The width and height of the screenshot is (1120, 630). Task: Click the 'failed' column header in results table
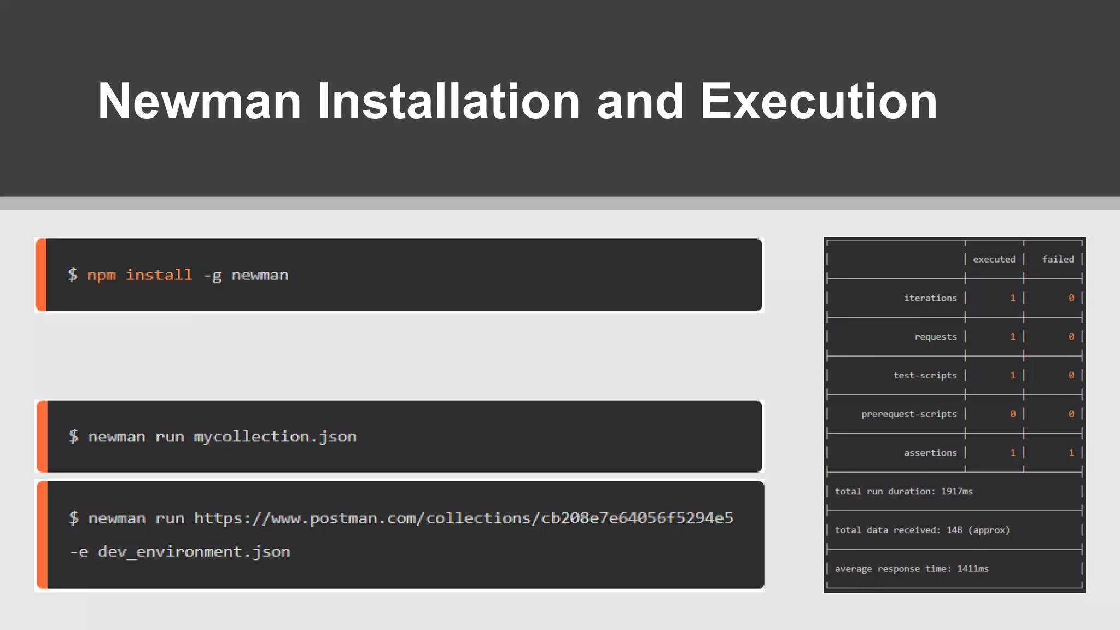(x=1058, y=259)
